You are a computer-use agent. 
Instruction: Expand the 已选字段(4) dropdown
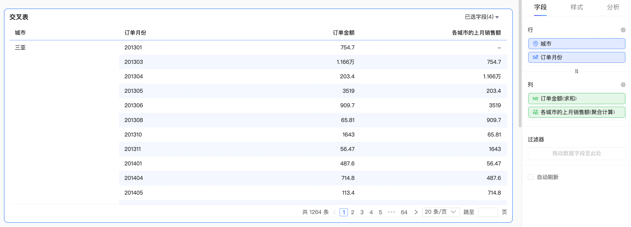pos(482,17)
